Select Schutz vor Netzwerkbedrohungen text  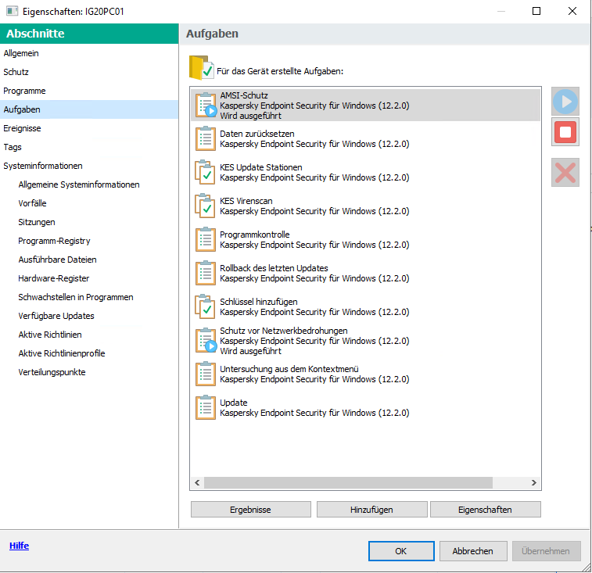284,331
